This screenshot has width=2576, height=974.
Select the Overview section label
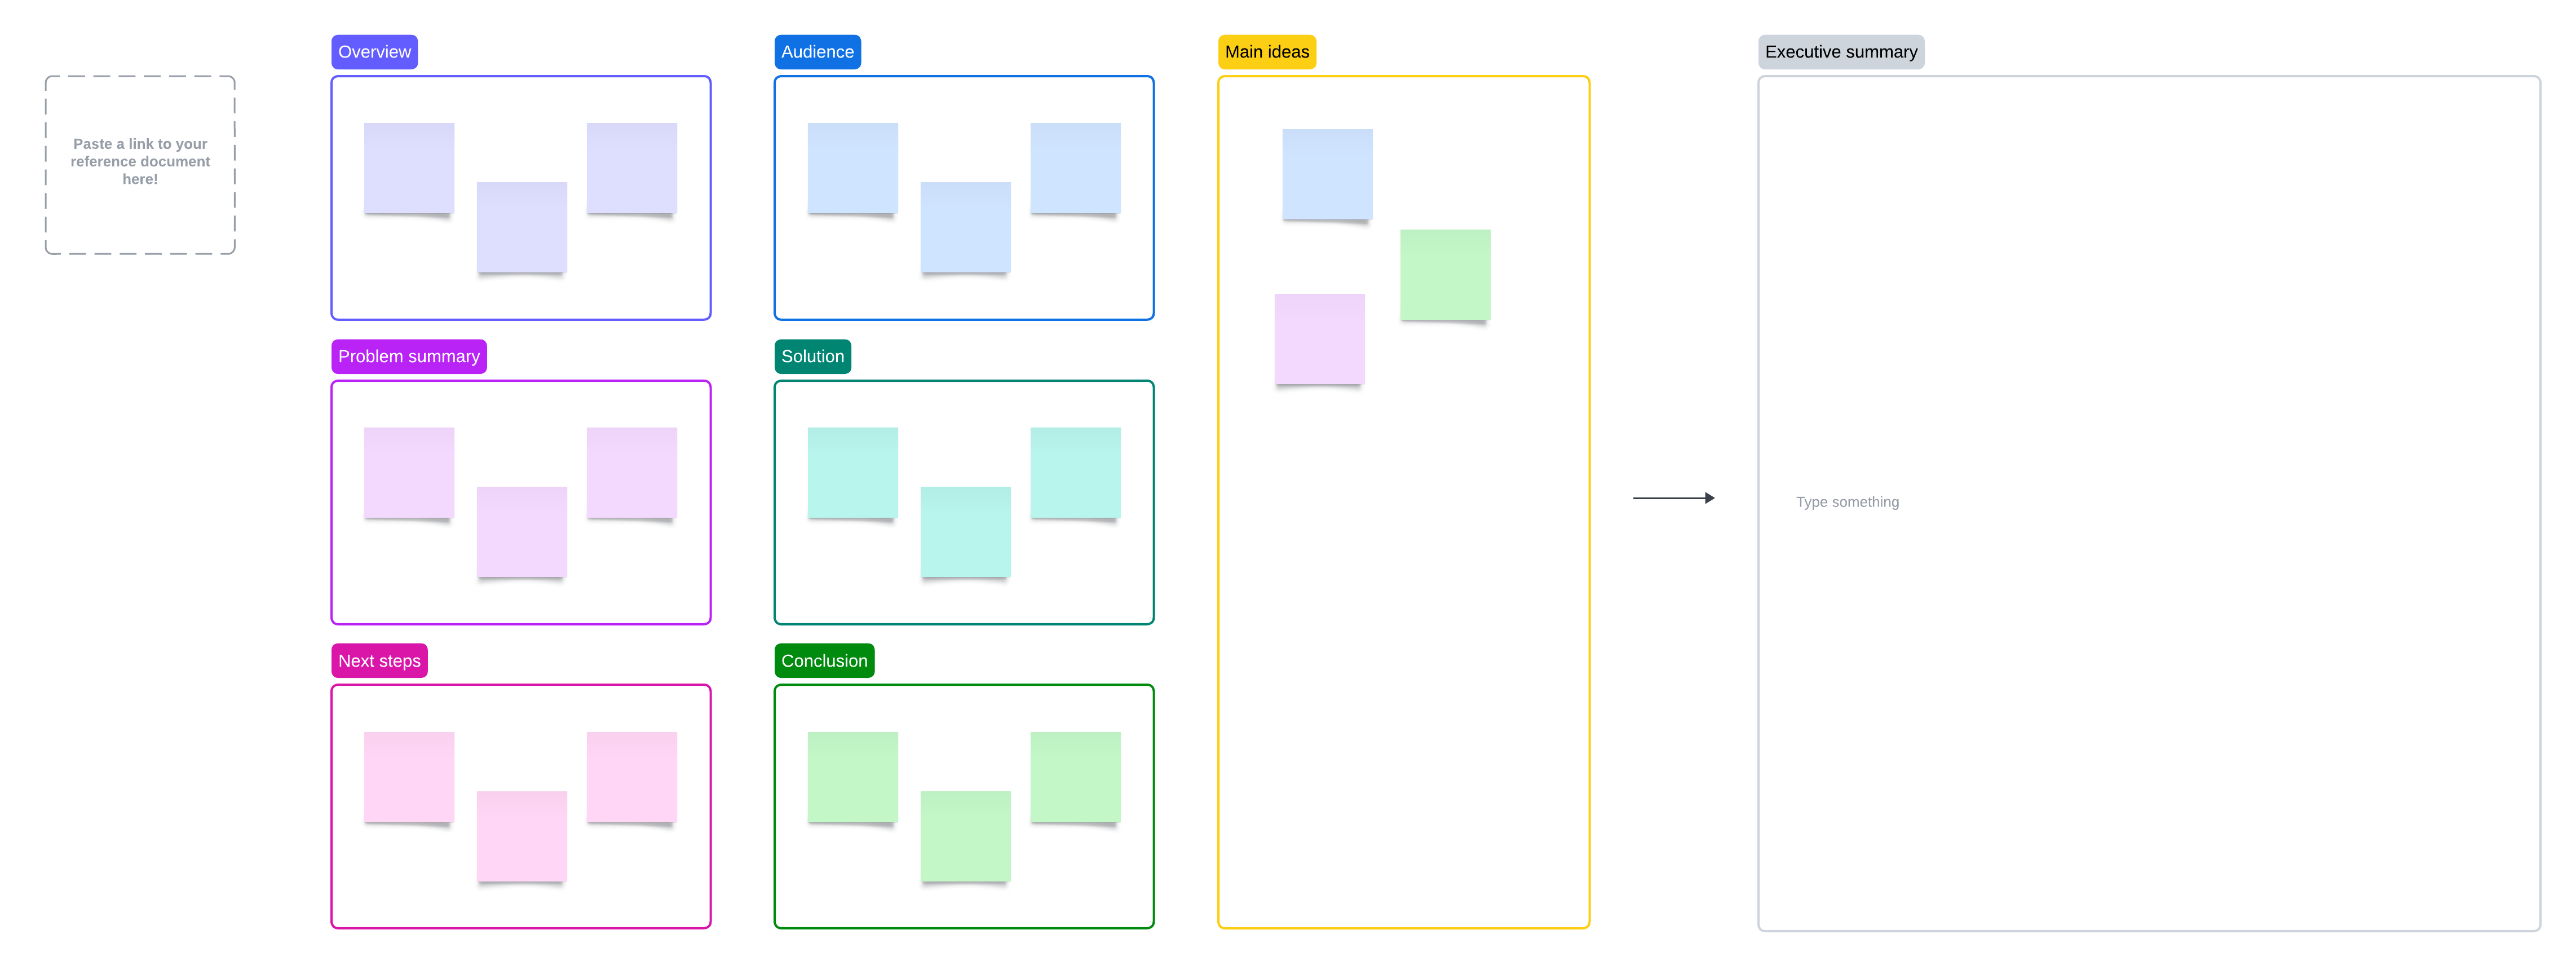pos(374,51)
